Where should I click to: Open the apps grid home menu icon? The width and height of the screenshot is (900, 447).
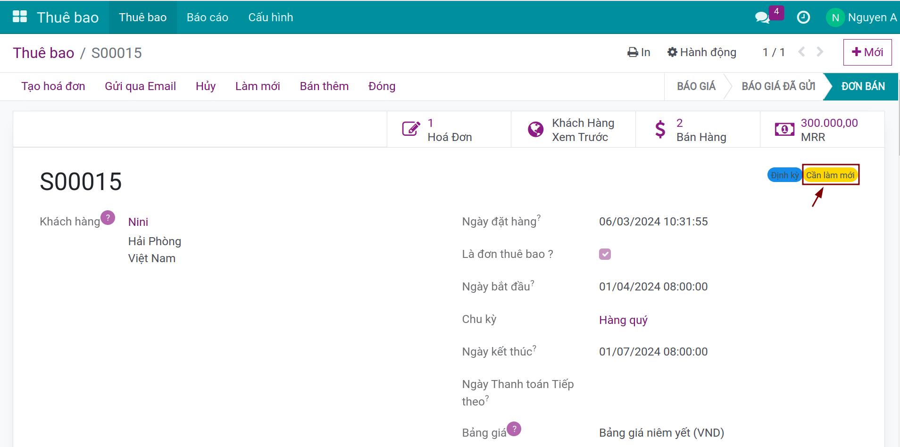pyautogui.click(x=20, y=17)
